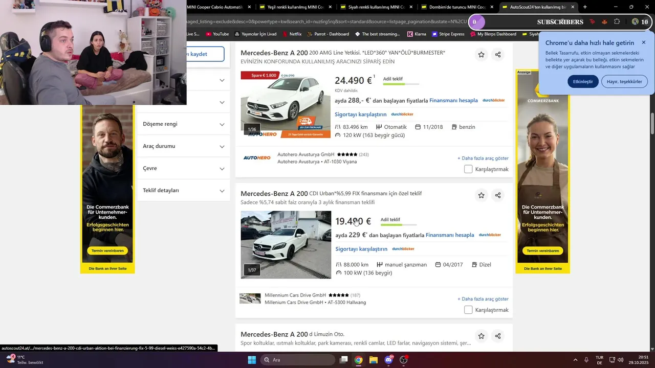The width and height of the screenshot is (655, 368).
Task: Open white Mercedes photo with 1/37 counter
Action: coord(286,245)
